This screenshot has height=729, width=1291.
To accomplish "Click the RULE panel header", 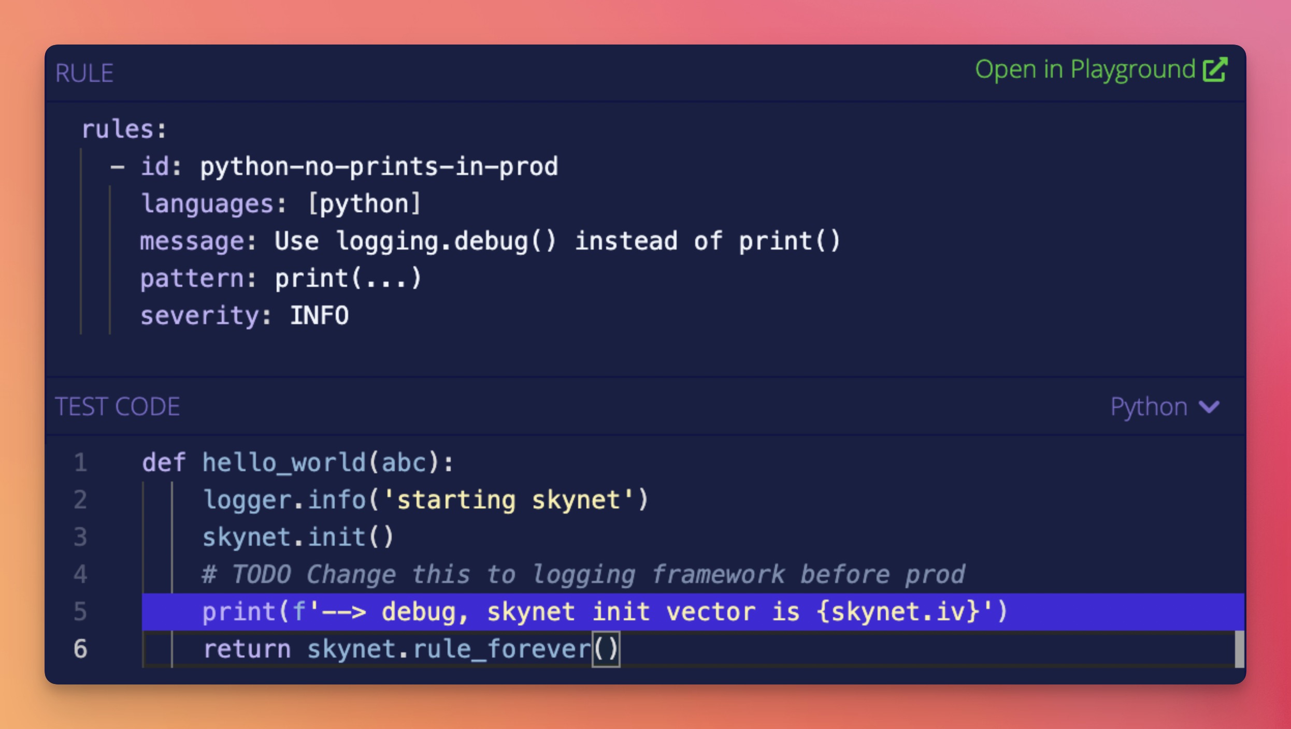I will click(x=84, y=72).
